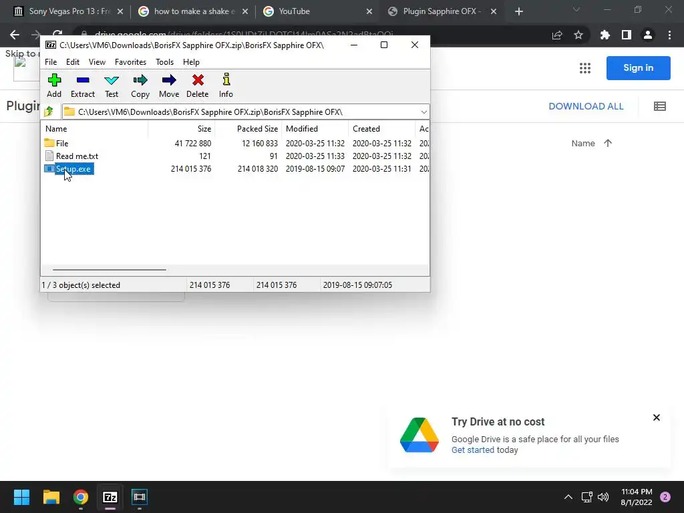
Task: Click the Chrome share page icon
Action: click(x=557, y=35)
